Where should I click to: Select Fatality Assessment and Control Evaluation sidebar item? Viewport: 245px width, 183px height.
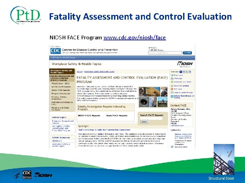tap(62, 78)
